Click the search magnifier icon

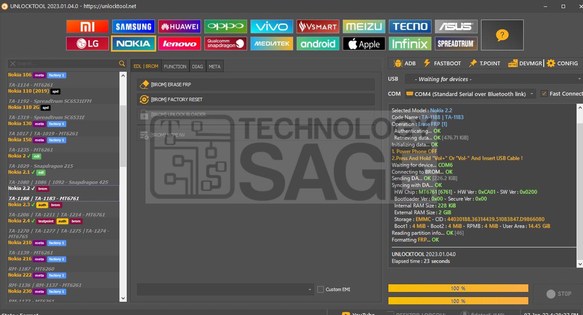122,64
